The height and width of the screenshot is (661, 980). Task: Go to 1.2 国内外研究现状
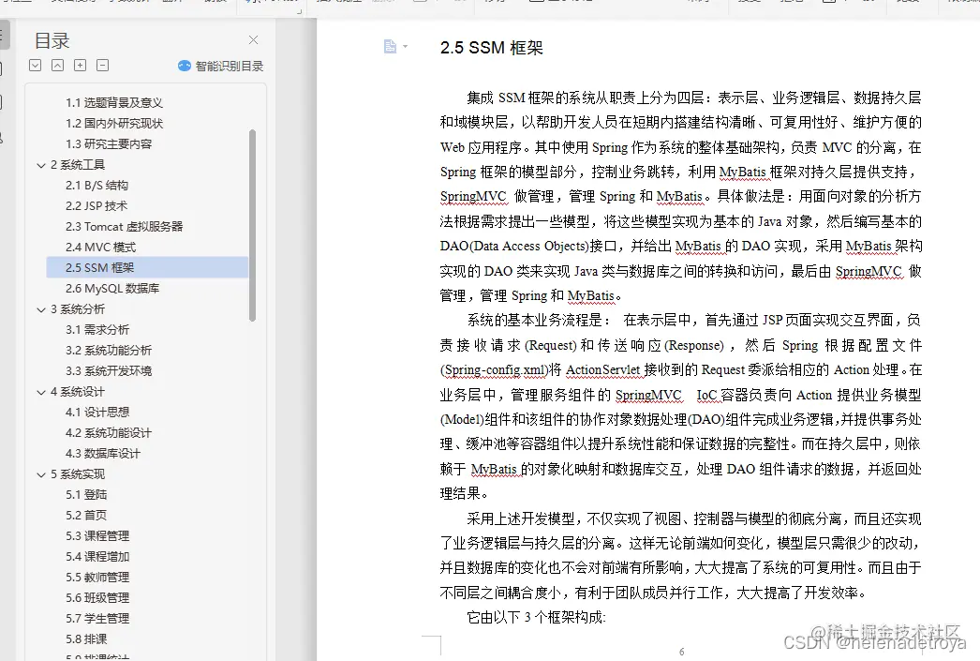click(x=113, y=123)
